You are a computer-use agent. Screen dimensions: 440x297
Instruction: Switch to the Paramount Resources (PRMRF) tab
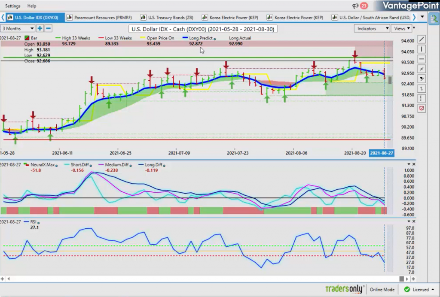(100, 17)
